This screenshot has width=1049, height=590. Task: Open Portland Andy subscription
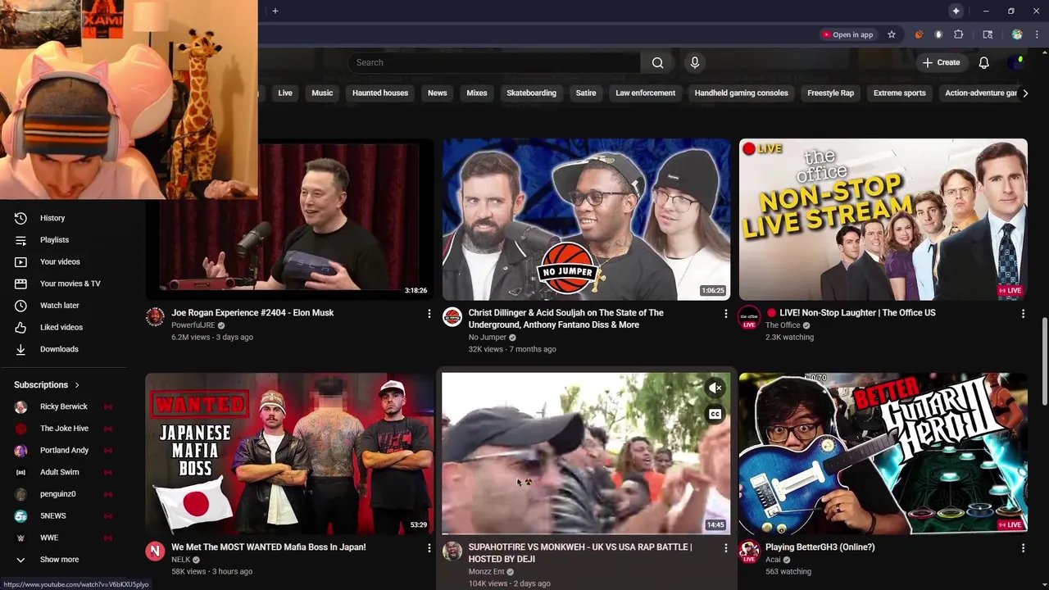(x=63, y=450)
